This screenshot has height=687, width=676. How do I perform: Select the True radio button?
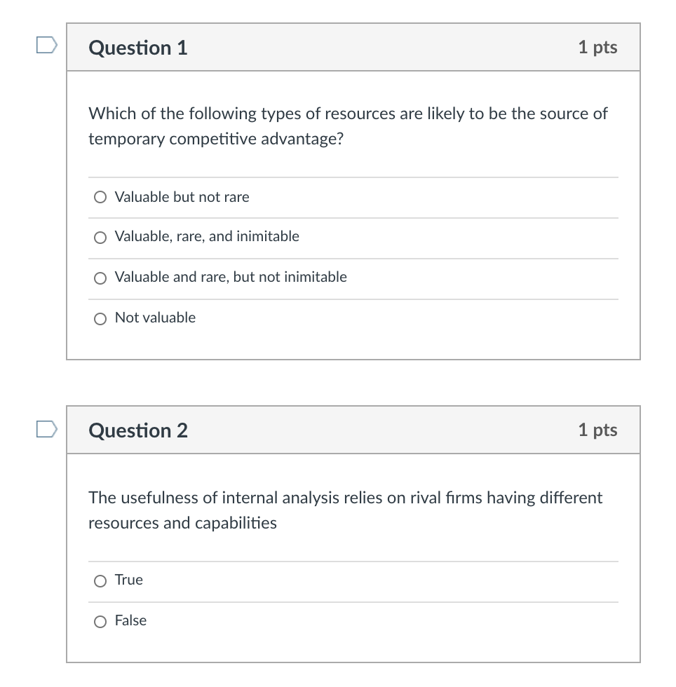(100, 580)
